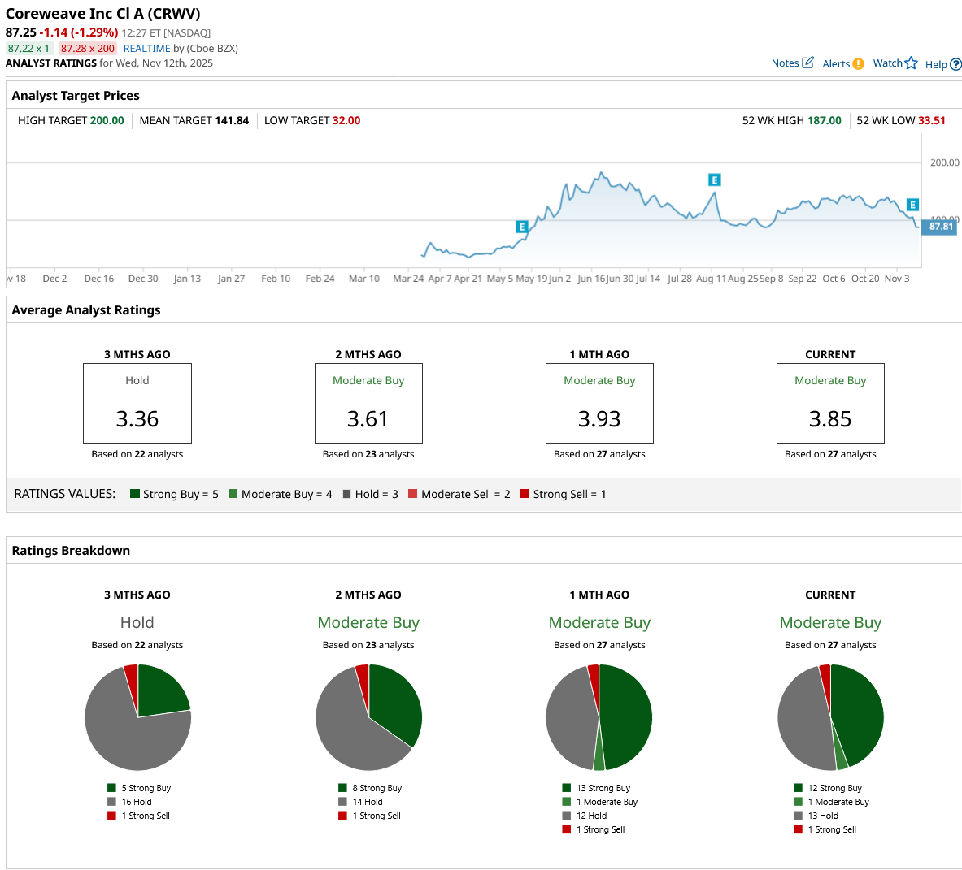Click the 1 month ago 3.93 rating box
This screenshot has height=870, width=962.
coord(599,403)
